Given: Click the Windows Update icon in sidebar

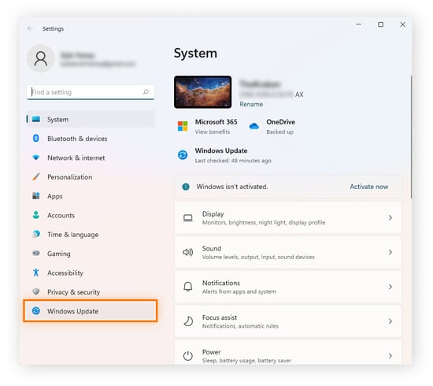Looking at the screenshot, I should point(36,311).
